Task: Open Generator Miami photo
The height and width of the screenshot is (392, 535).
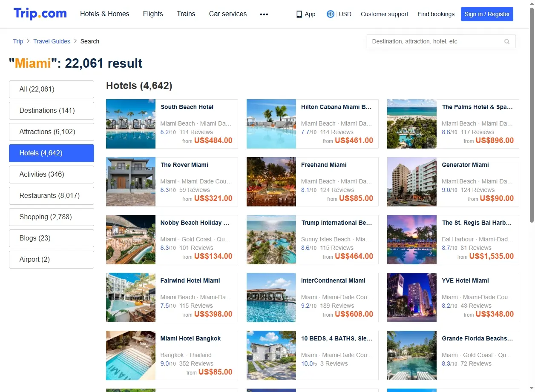Action: tap(412, 182)
